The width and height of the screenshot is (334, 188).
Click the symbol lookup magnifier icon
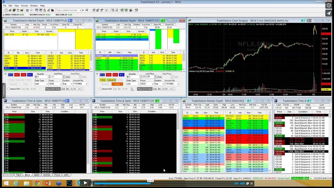tap(87, 10)
